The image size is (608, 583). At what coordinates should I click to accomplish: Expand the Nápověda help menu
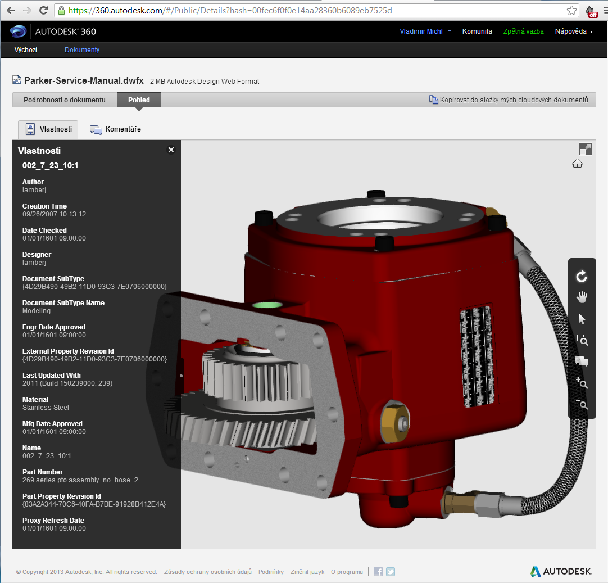pyautogui.click(x=574, y=31)
